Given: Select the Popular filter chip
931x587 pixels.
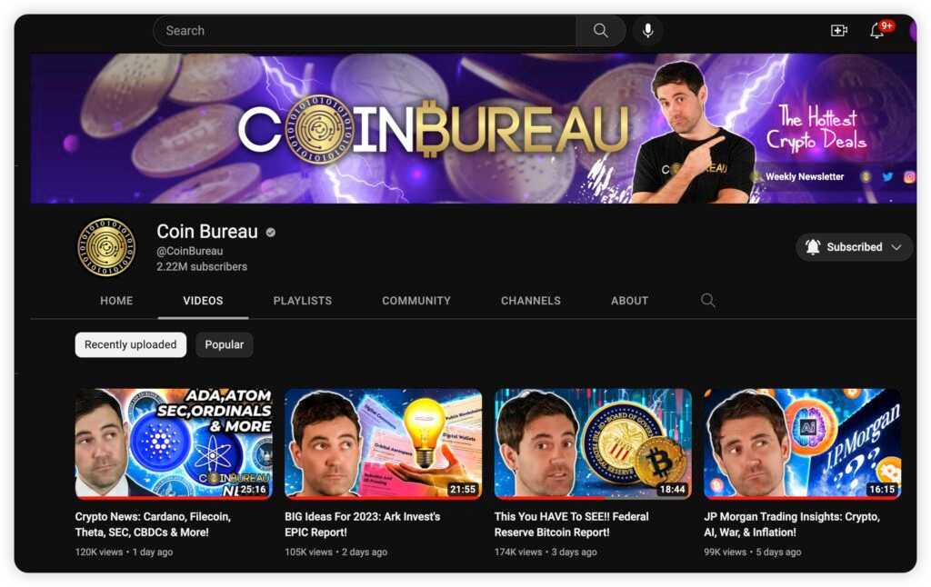Looking at the screenshot, I should 224,345.
